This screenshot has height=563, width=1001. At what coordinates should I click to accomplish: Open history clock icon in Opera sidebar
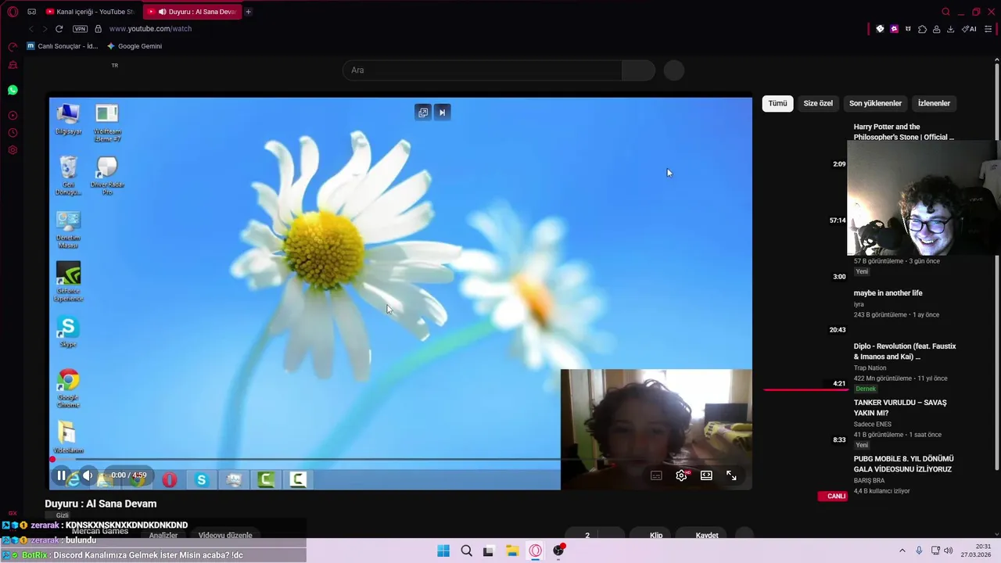(13, 133)
